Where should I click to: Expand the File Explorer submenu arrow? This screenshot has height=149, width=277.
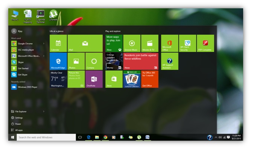(x=44, y=111)
